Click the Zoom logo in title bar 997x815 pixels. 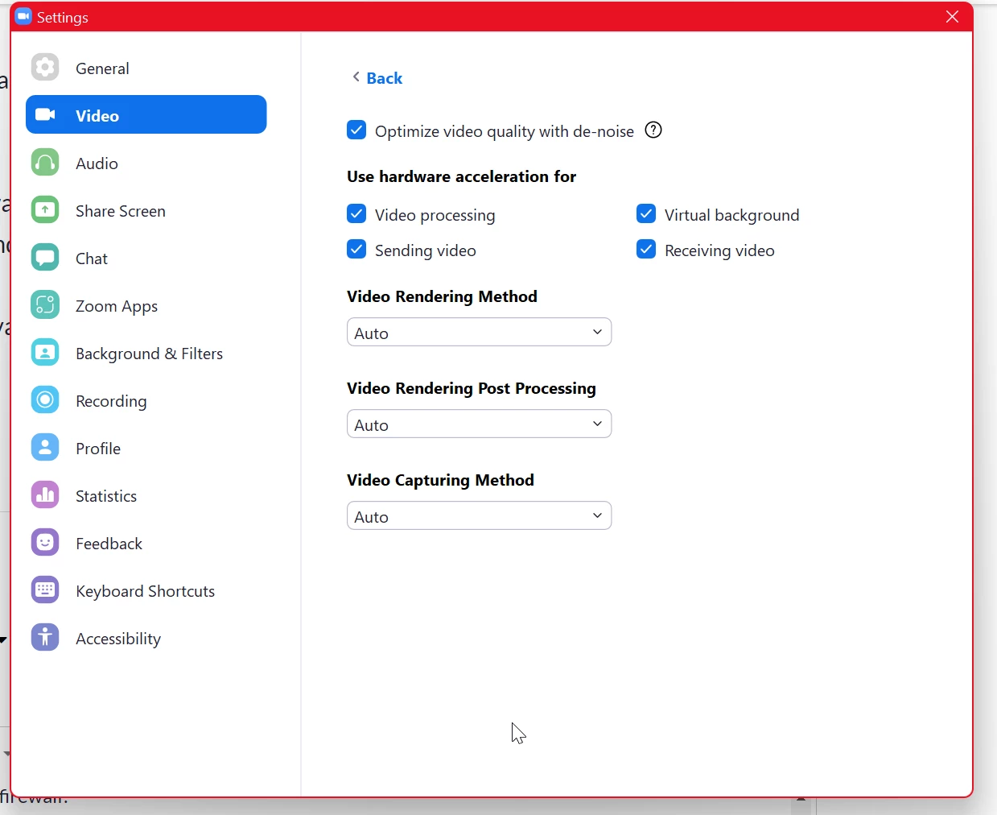(23, 16)
